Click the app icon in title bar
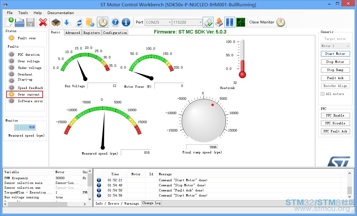This screenshot has height=216, width=357. [x=6, y=4]
